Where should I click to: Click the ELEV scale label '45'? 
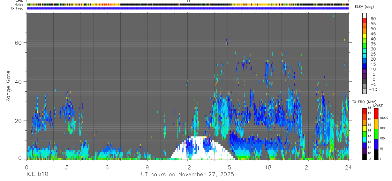(373, 34)
